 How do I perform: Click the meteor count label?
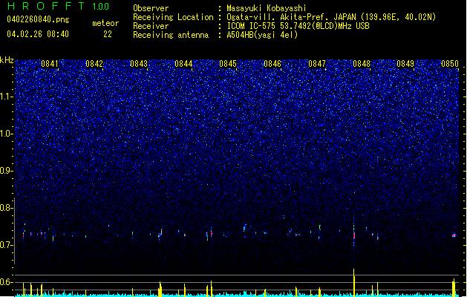pyautogui.click(x=105, y=23)
